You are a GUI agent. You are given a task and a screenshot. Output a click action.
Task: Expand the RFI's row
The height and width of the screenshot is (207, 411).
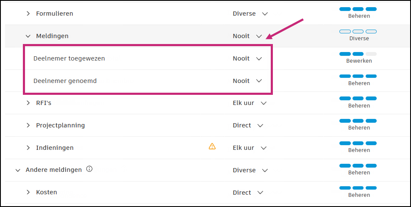click(28, 103)
